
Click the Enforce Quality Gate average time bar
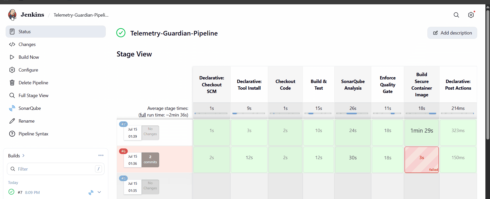(387, 113)
